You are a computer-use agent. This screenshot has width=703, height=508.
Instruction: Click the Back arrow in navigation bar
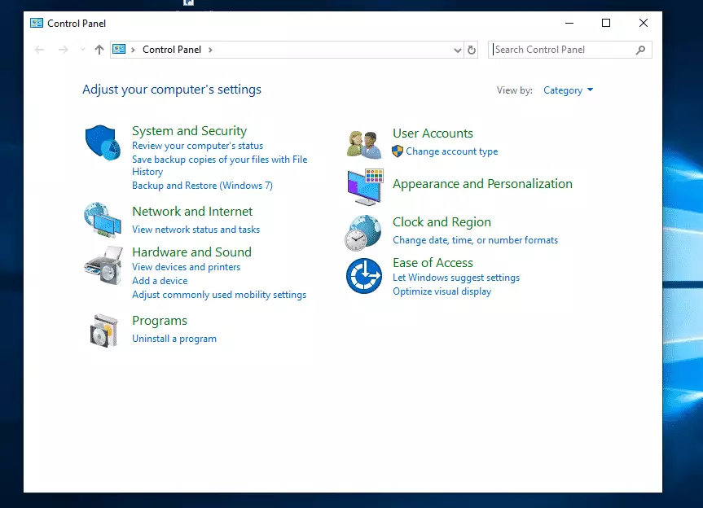click(x=39, y=50)
